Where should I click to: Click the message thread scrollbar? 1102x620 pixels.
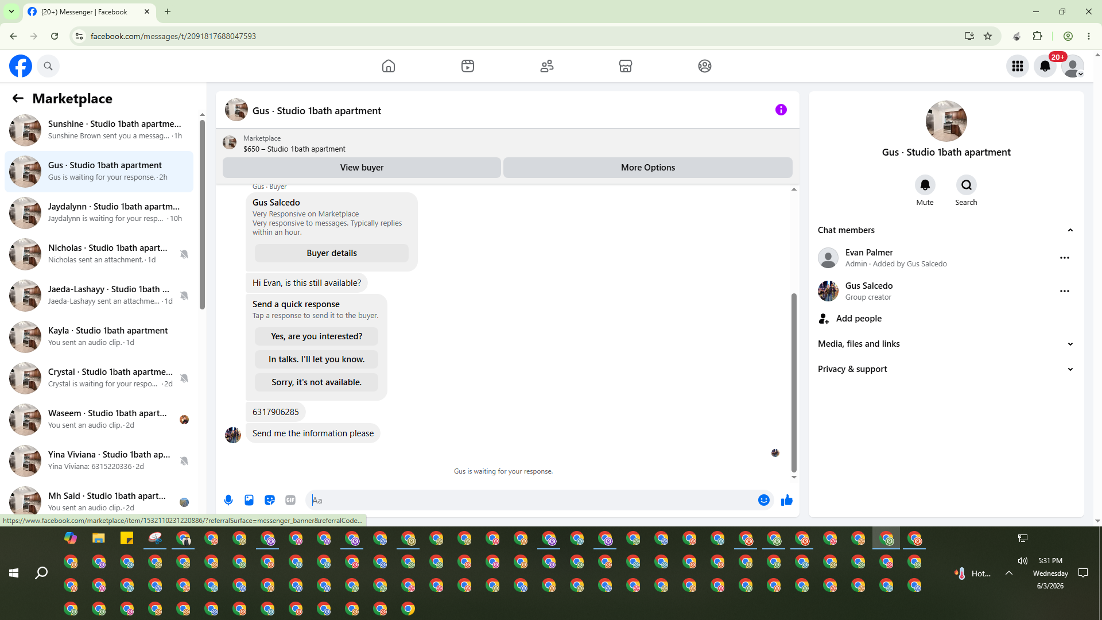794,382
